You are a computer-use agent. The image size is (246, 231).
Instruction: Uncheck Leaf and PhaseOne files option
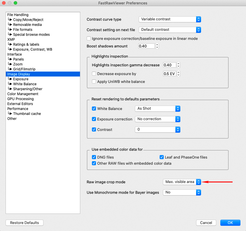coord(162,157)
